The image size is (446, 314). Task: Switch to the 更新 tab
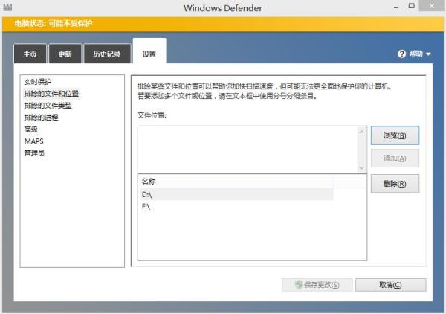(x=65, y=54)
